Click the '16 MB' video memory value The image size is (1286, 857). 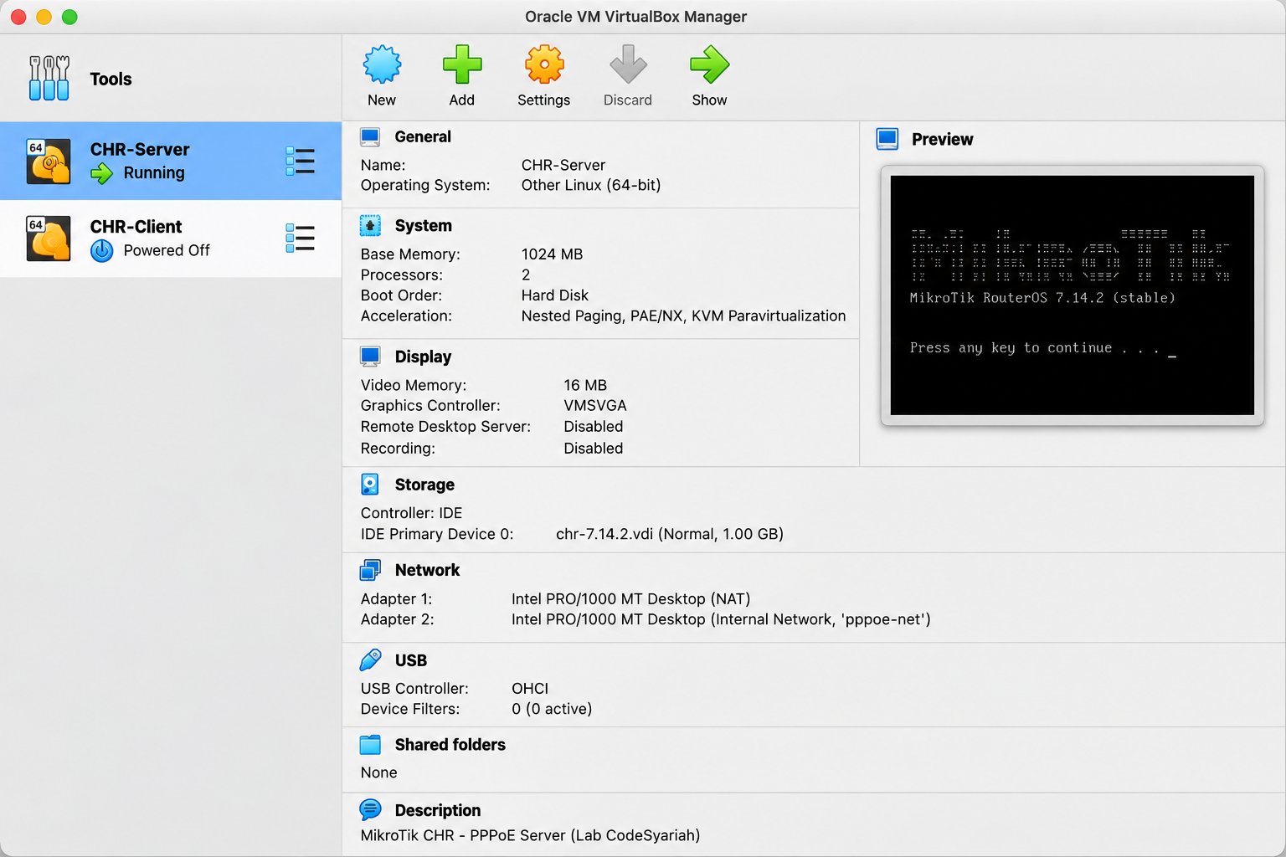[585, 385]
